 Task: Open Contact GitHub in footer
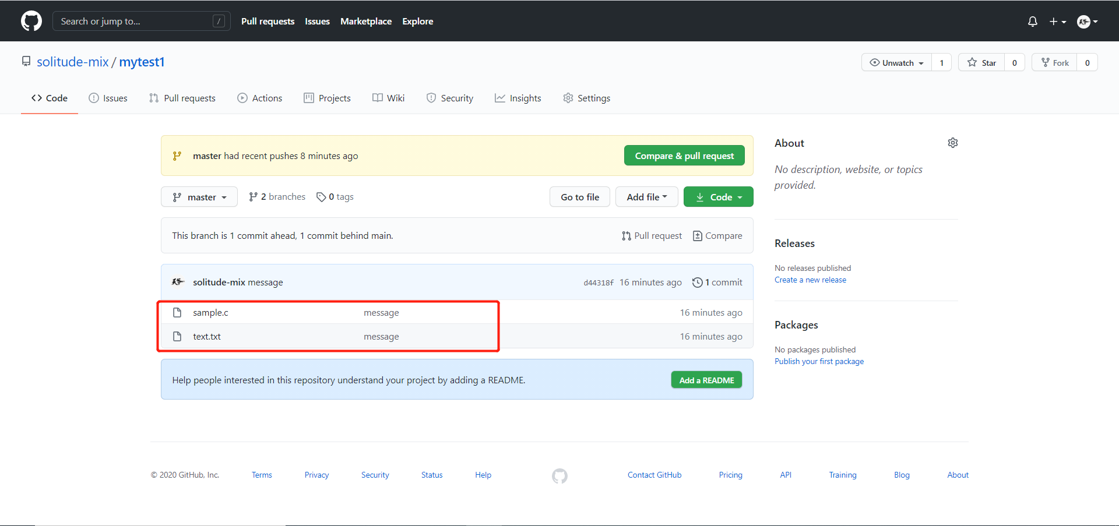tap(654, 475)
